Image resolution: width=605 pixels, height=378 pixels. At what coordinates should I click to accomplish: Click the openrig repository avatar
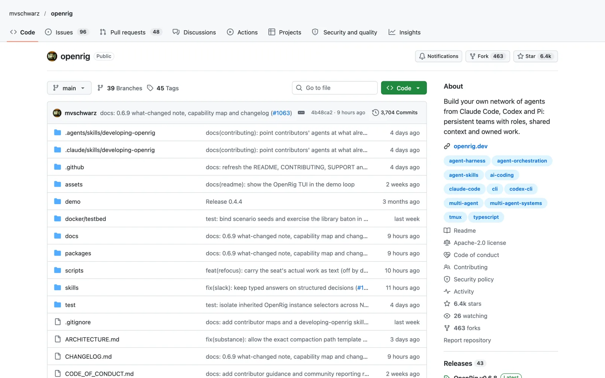point(52,56)
